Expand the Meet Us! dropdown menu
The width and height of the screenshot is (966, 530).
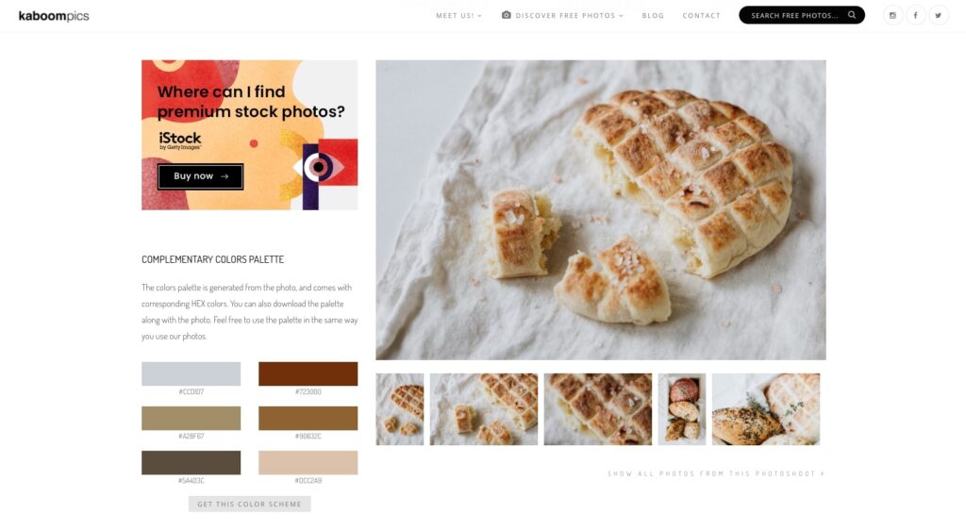coord(458,15)
